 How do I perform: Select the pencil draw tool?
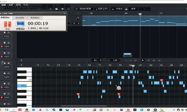click(148, 60)
